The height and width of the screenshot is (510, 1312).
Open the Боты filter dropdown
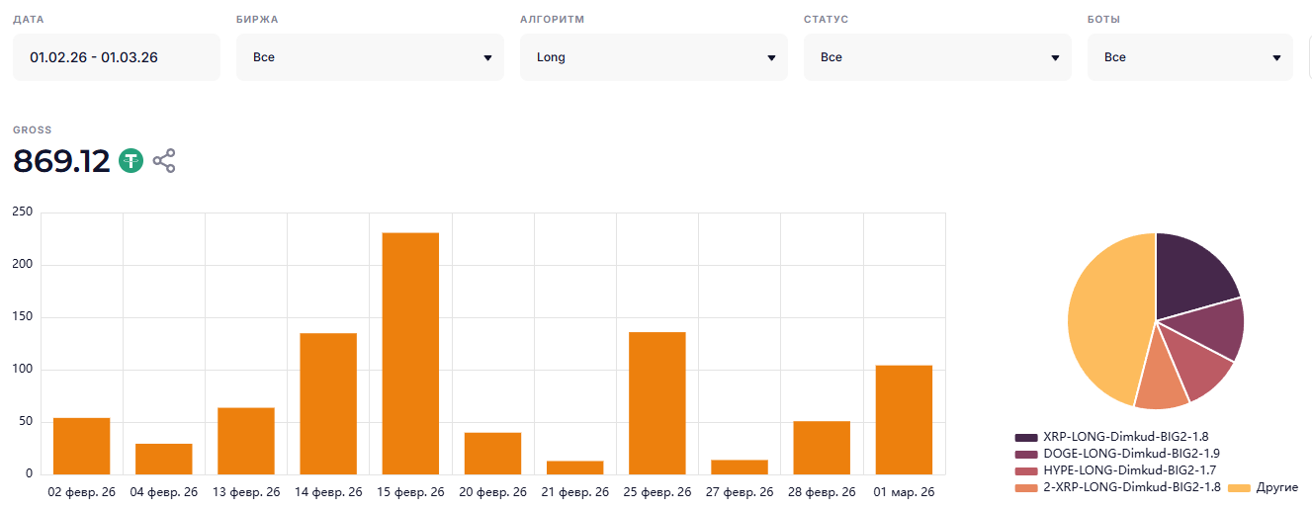click(1190, 57)
